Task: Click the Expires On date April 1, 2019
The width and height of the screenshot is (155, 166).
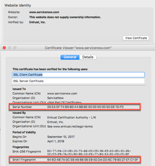Action: pos(56,141)
